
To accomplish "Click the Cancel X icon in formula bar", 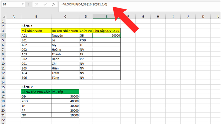I will [x=36, y=5].
